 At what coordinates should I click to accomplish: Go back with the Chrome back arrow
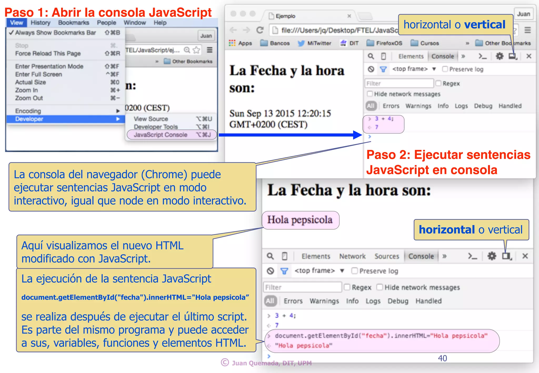tap(233, 30)
